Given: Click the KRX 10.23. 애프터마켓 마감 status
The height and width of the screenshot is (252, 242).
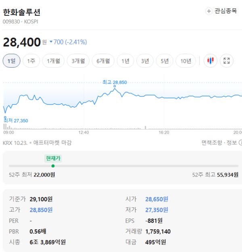Looking at the screenshot, I should pyautogui.click(x=37, y=143).
